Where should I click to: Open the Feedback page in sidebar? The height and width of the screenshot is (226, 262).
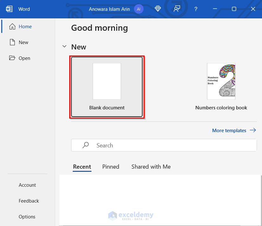pos(29,201)
